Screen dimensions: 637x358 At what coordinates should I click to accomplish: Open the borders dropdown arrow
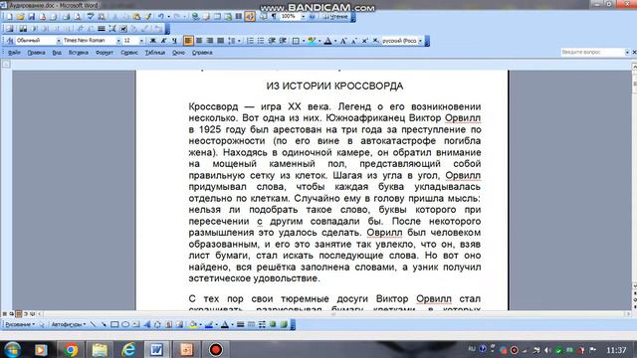pyautogui.click(x=303, y=41)
